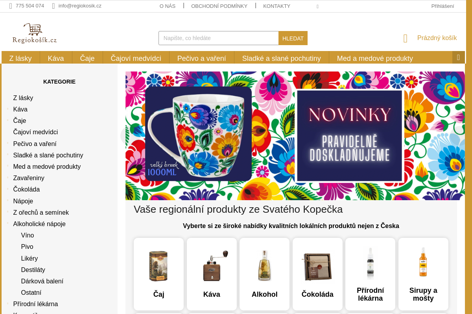Open the Přihlášení login link

point(442,6)
